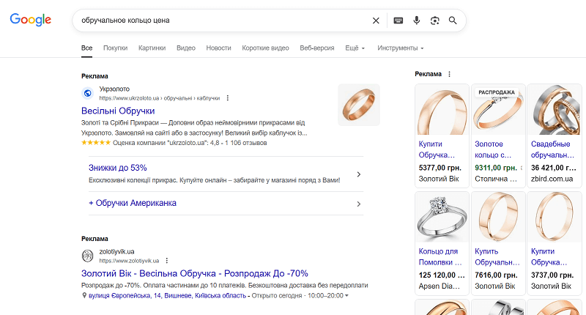Viewport: 586px width, 315px height.
Task: Click the price 36 421,00 грн
Action: [x=554, y=168]
